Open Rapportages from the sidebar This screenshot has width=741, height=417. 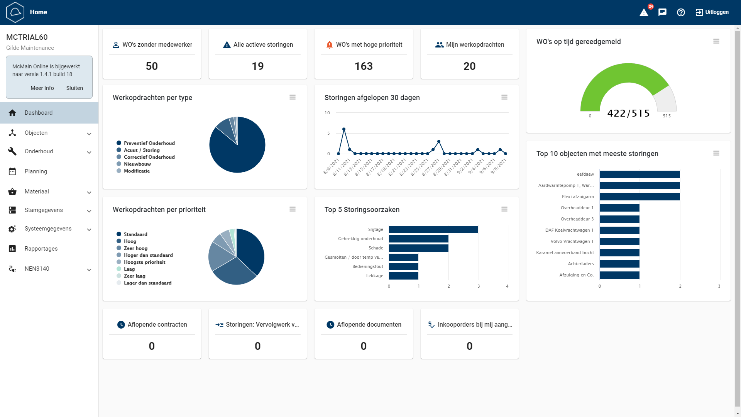pyautogui.click(x=41, y=249)
